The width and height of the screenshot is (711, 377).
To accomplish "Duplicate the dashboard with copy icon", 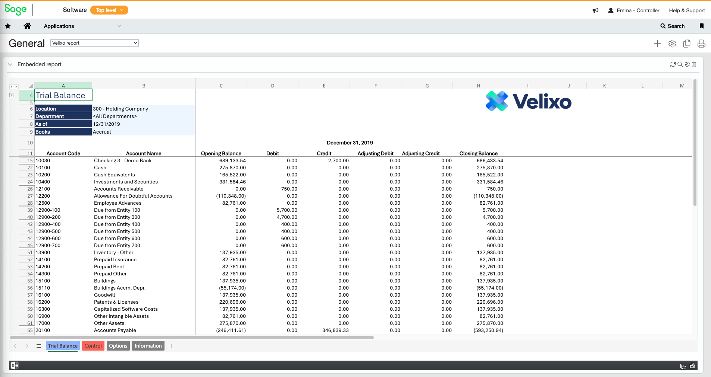I will coord(687,44).
